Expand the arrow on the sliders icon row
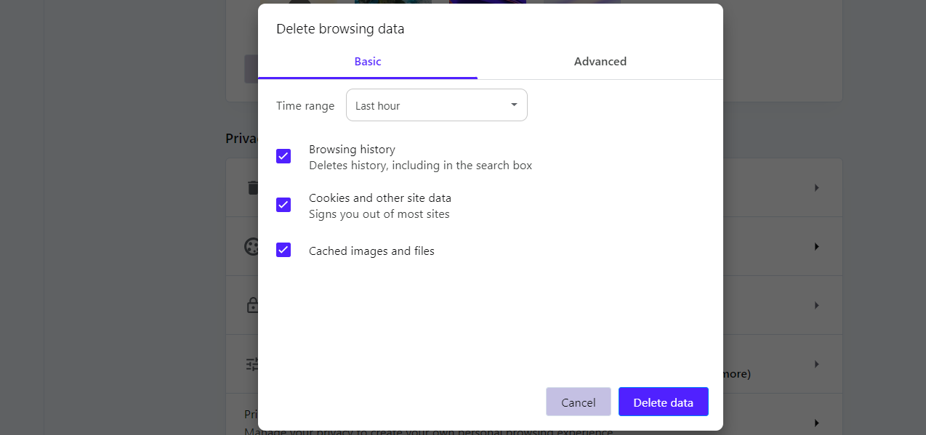Screen dimensions: 926x435 (816, 364)
